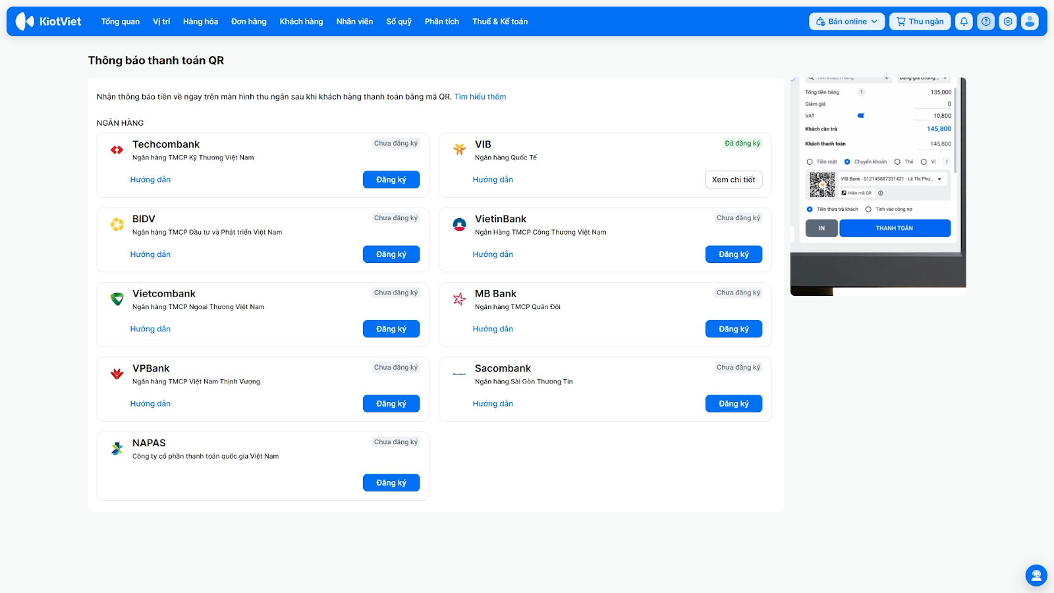Open the Hướng dẫn link for VIB
The height and width of the screenshot is (593, 1054).
(493, 180)
